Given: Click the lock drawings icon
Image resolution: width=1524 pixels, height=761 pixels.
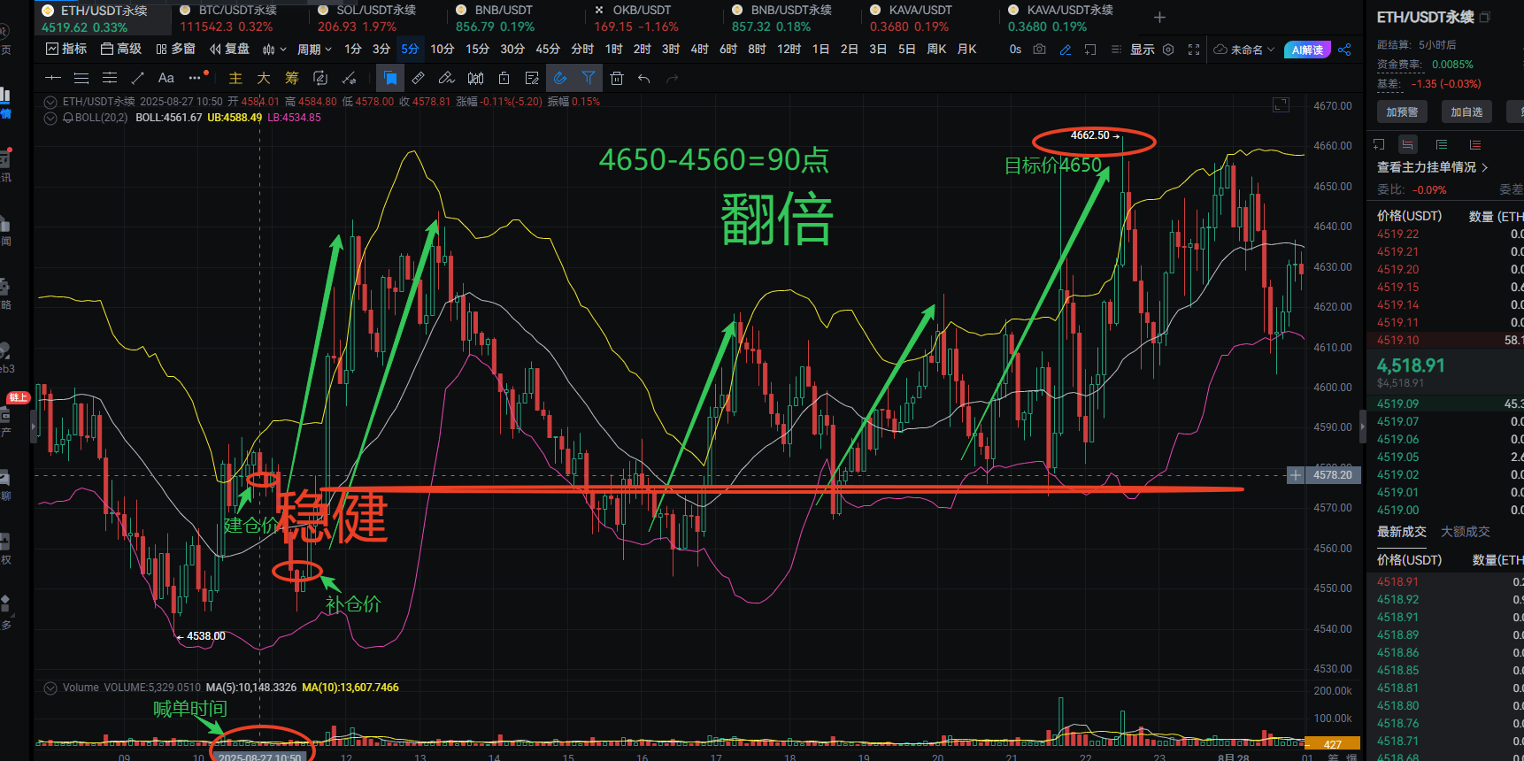Looking at the screenshot, I should coord(504,78).
